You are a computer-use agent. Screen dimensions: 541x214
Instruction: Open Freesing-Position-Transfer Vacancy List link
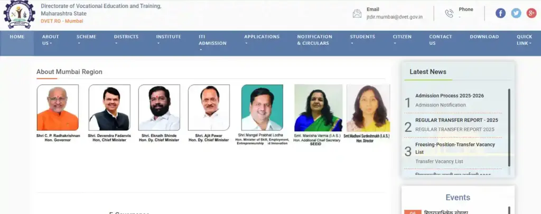coord(455,148)
